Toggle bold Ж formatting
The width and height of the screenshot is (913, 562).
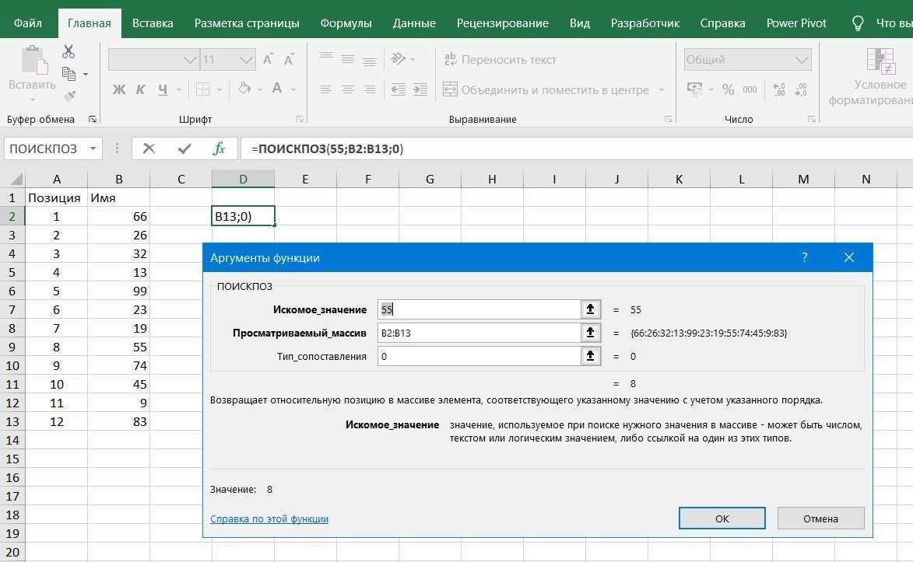119,89
